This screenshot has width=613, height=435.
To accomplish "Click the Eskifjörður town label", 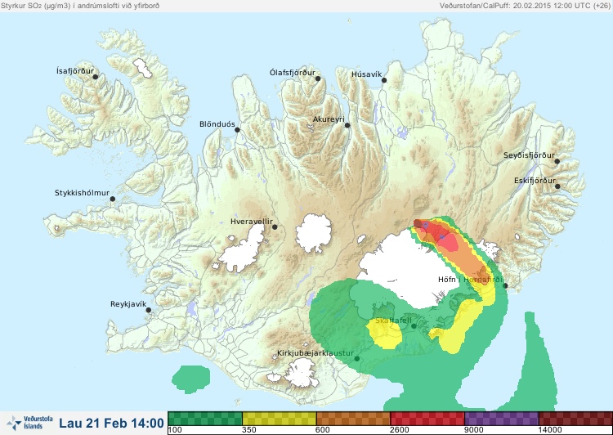I will (535, 181).
